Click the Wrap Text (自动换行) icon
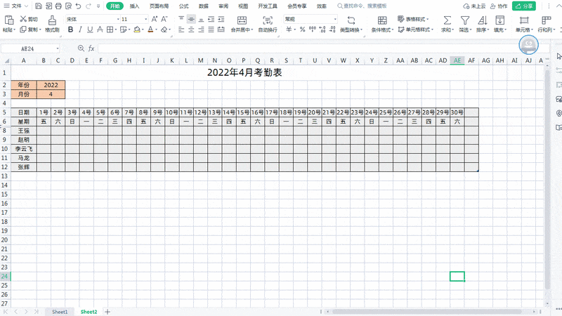 (268, 20)
